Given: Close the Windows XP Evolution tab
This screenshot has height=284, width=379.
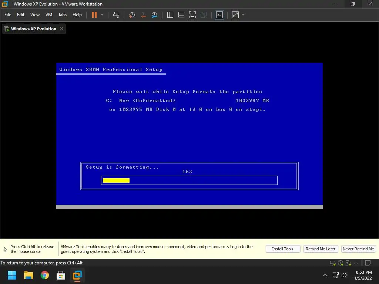Looking at the screenshot, I should [x=62, y=29].
